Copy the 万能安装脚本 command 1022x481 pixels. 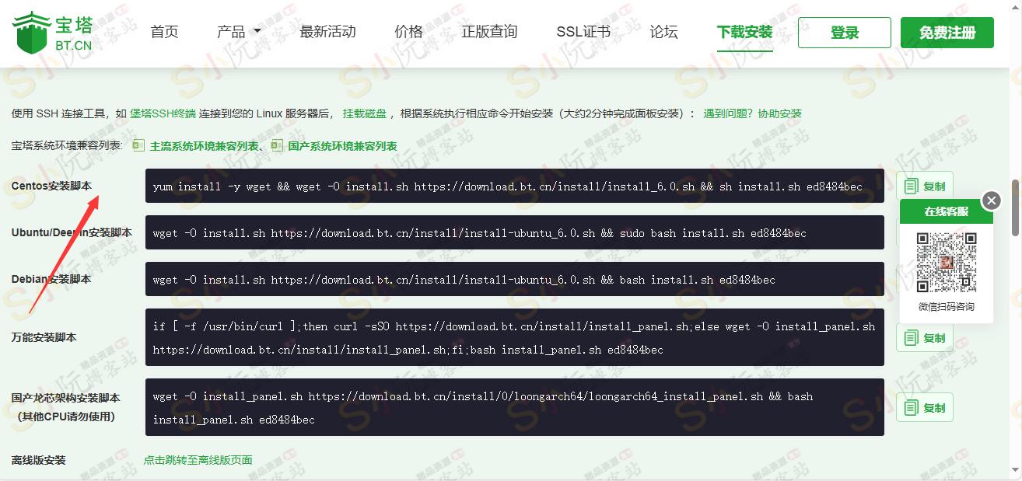925,338
